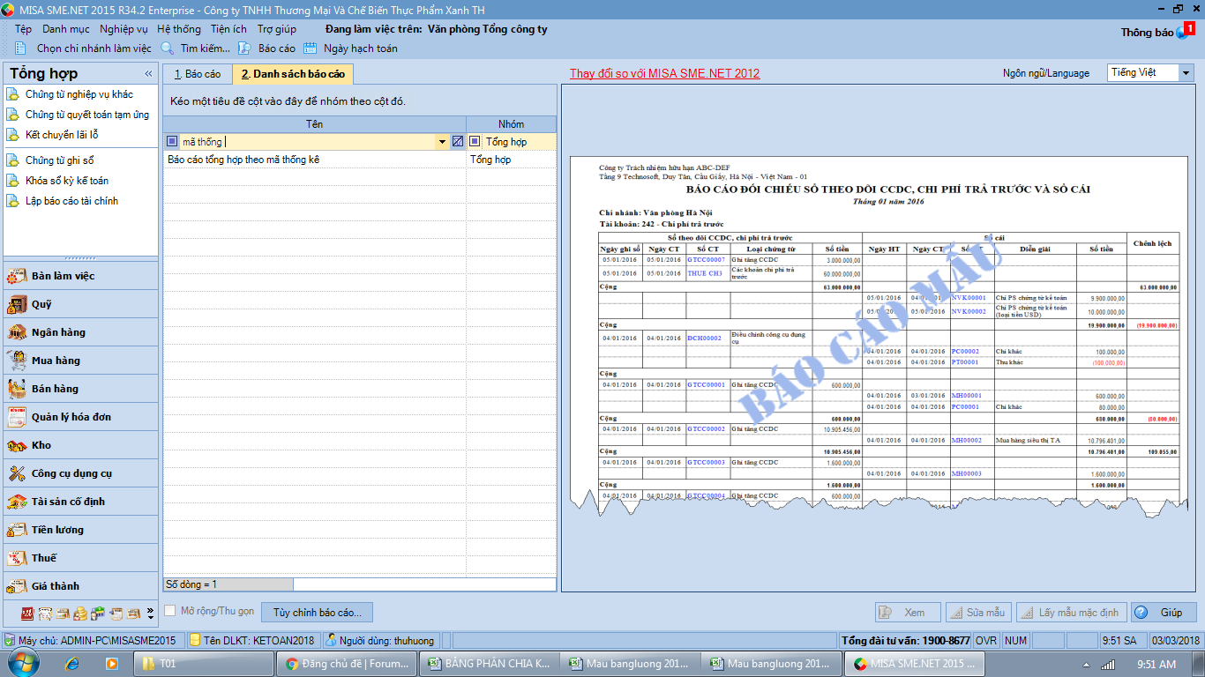Click the Xem button
This screenshot has width=1205, height=677.
point(907,613)
